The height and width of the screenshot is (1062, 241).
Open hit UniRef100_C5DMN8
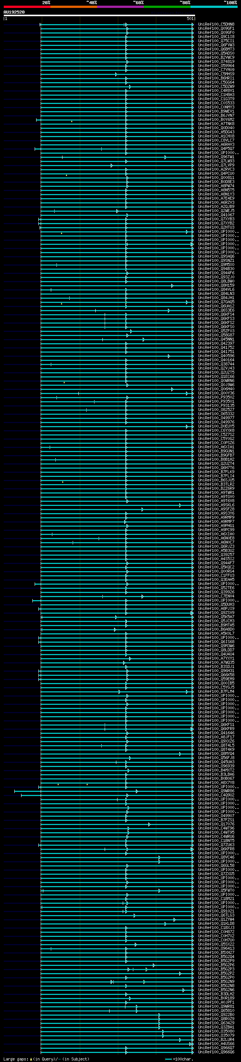pos(216,24)
